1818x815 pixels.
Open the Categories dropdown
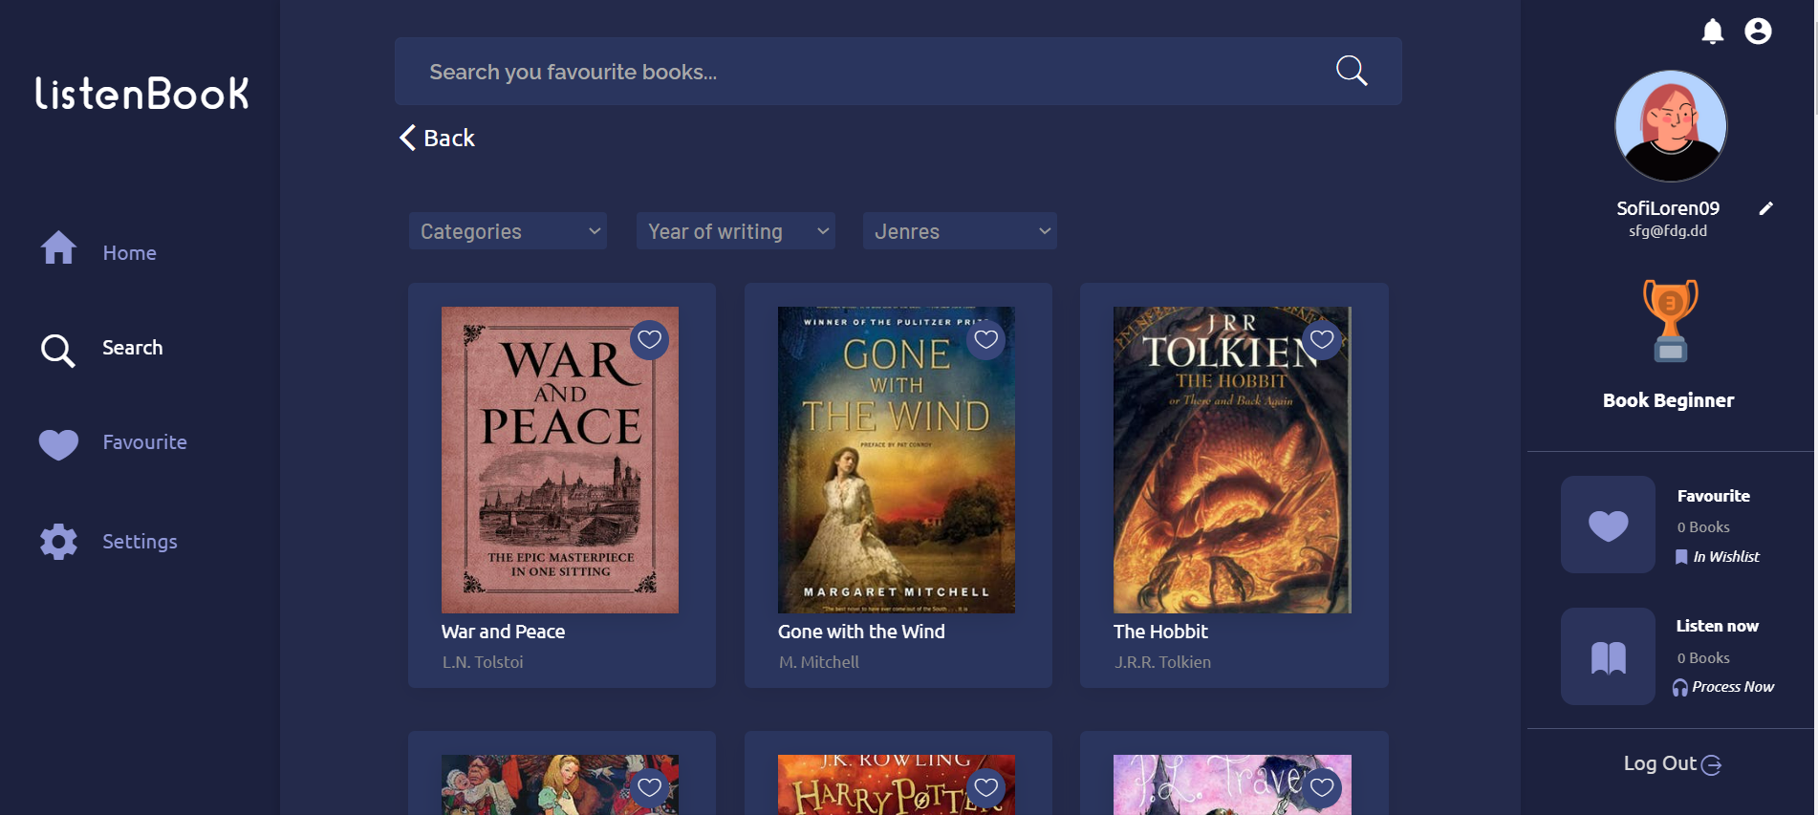[x=508, y=231]
